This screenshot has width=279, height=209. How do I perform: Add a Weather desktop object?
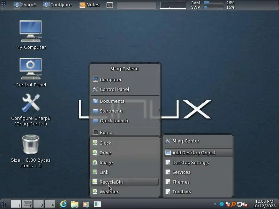125,192
